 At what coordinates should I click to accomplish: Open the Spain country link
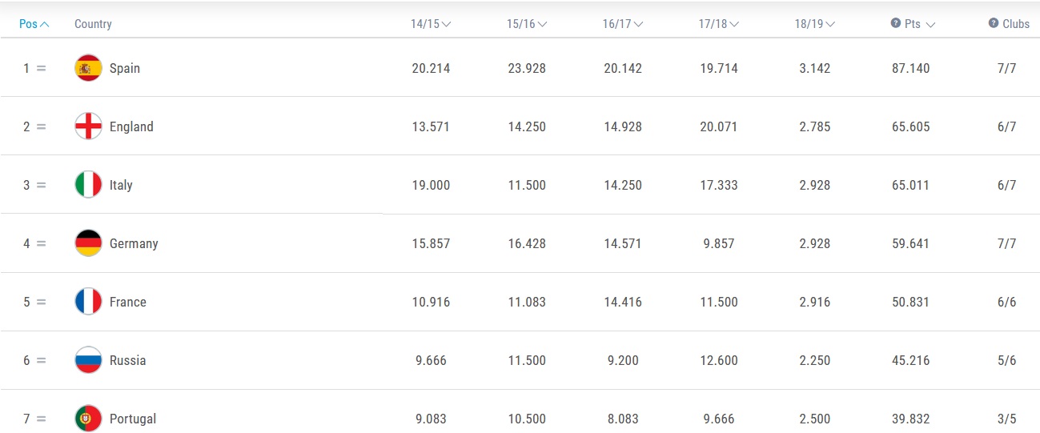(x=125, y=68)
